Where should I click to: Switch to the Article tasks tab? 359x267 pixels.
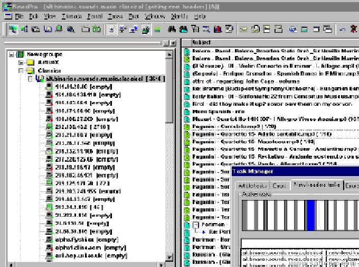[252, 186]
